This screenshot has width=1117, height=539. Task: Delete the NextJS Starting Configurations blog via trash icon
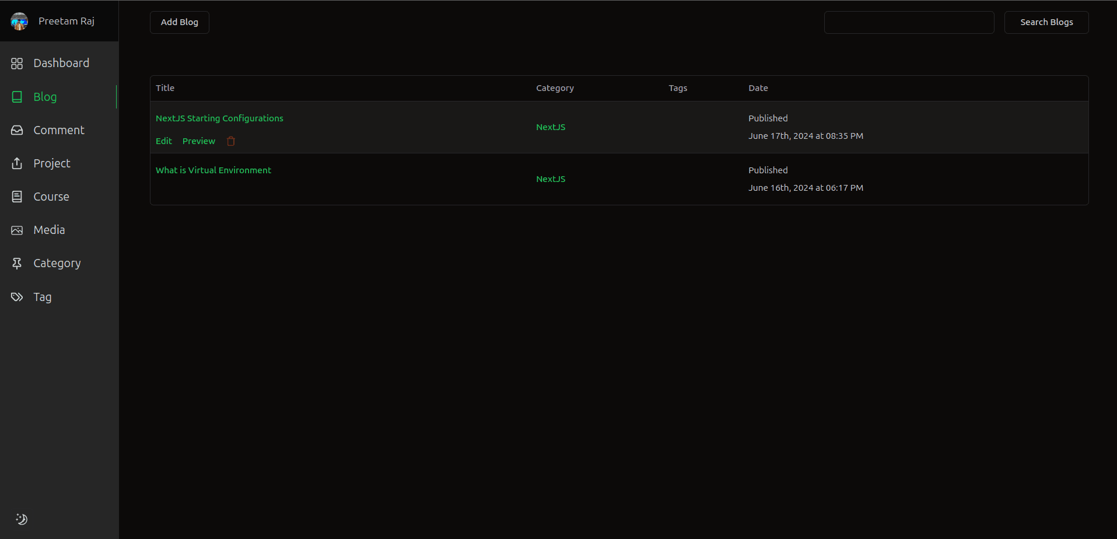point(231,141)
